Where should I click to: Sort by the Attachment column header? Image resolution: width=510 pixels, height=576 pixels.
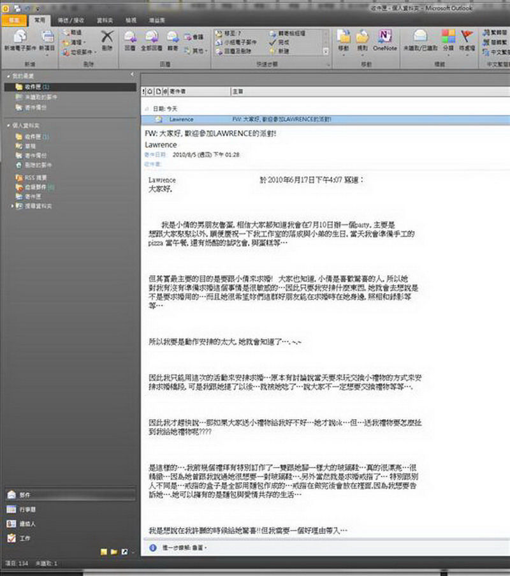click(x=165, y=91)
